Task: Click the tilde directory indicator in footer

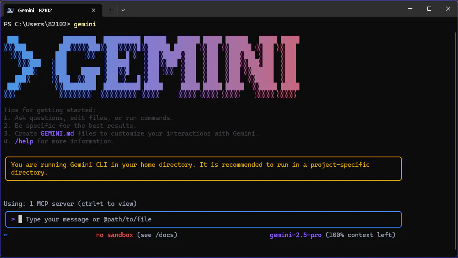Action: tap(6, 235)
